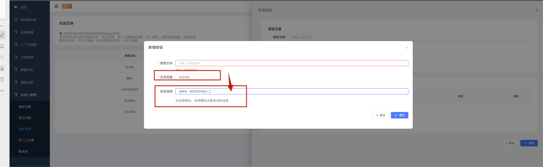Click 取消 in the 新增按钮 dialog
This screenshot has width=543, height=167.
point(380,115)
